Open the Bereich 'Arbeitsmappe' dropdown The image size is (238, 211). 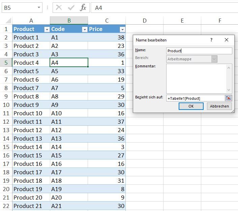coord(214,59)
